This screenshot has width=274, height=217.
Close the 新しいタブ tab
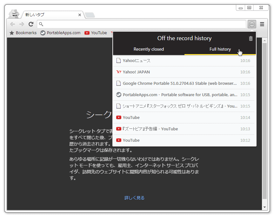tap(80, 15)
